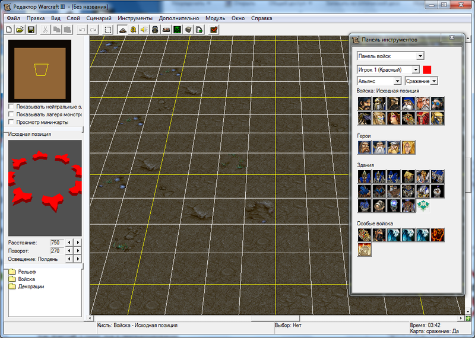
Task: Switch Освещение to next setting
Action: tap(78, 259)
